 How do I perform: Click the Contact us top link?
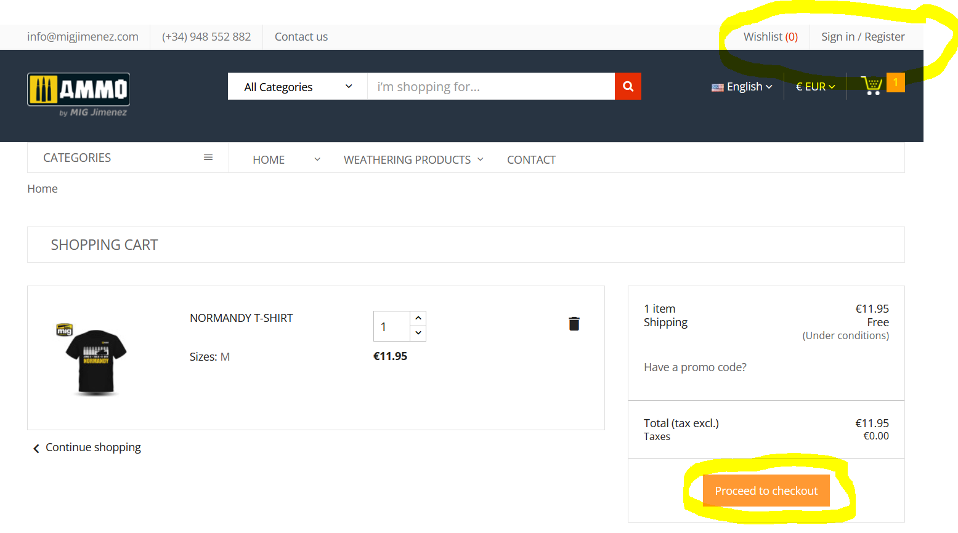click(x=301, y=37)
